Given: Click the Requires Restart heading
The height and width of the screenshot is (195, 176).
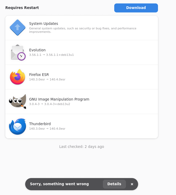Looking at the screenshot, I should [x=22, y=8].
